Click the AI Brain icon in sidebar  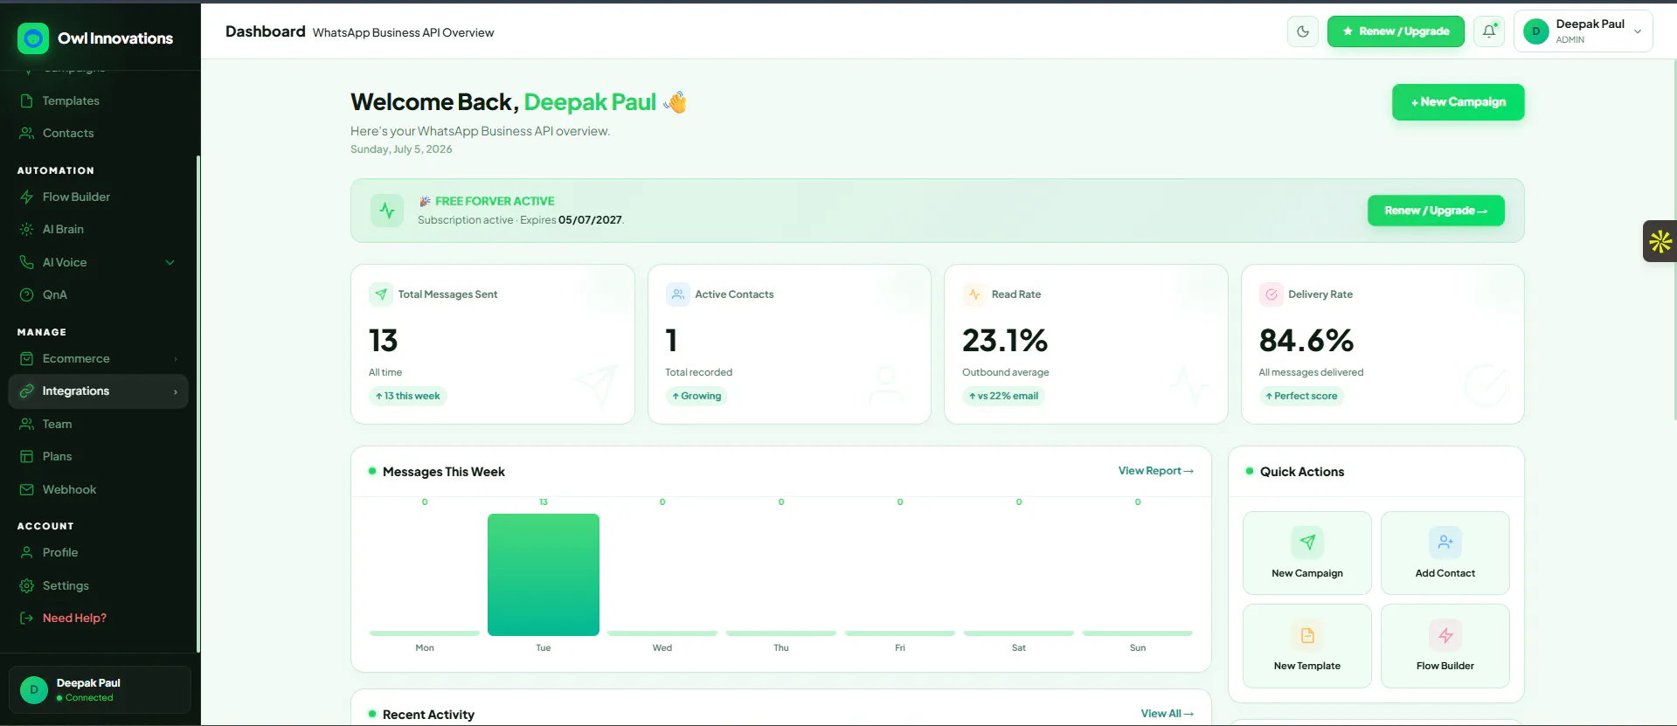27,229
